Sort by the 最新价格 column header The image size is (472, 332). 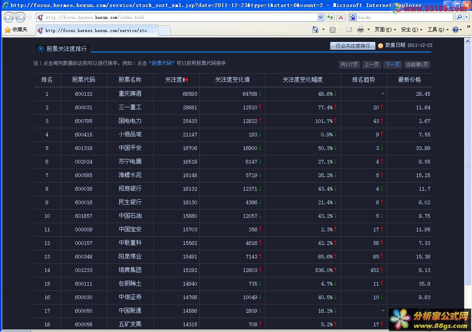[410, 80]
